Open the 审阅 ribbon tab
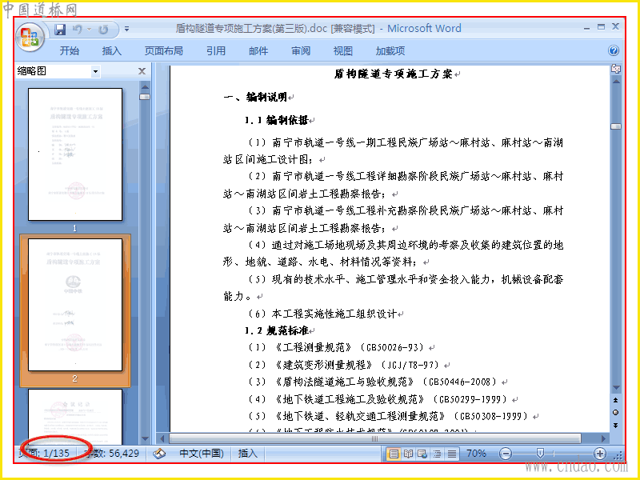Image resolution: width=640 pixels, height=480 pixels. 301,51
